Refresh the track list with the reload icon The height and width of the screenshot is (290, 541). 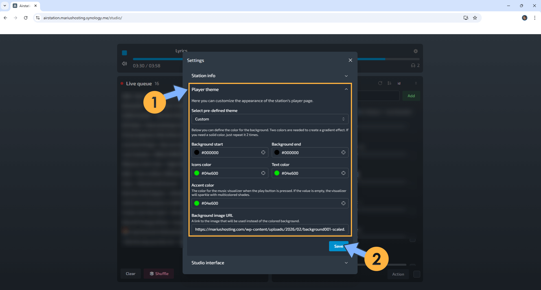380,83
